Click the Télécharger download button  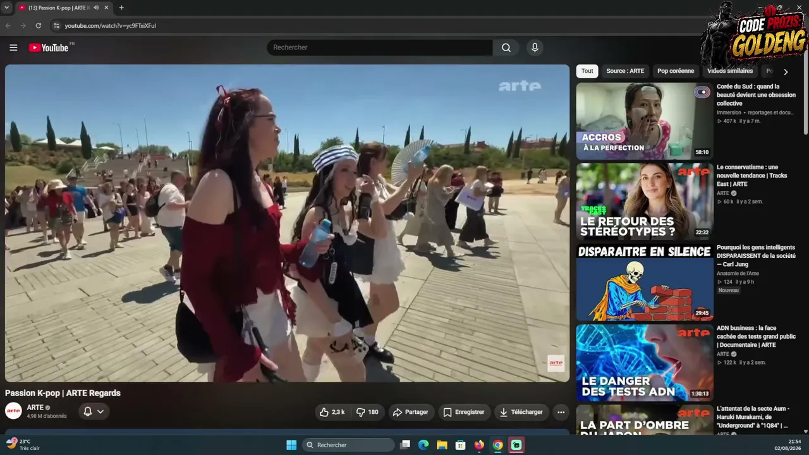pyautogui.click(x=521, y=412)
